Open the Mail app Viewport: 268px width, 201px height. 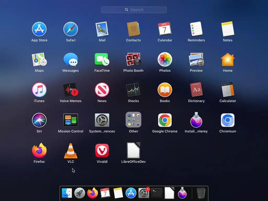[102, 29]
